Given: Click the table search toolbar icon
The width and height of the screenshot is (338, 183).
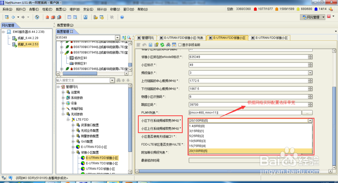Looking at the screenshot, I should click(75, 17).
